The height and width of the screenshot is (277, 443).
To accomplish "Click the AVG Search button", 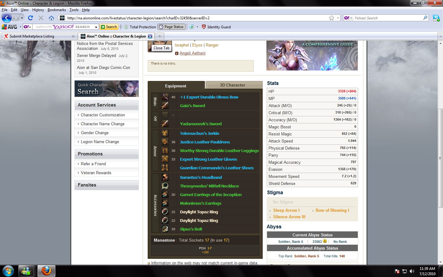I will 109,27.
